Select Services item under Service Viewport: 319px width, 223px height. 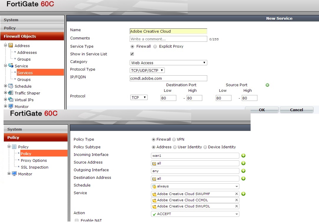40,73
